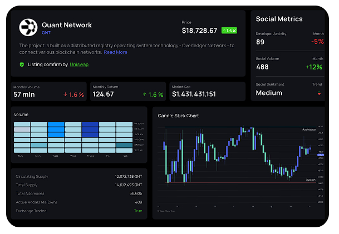Open the Read More link

115,52
